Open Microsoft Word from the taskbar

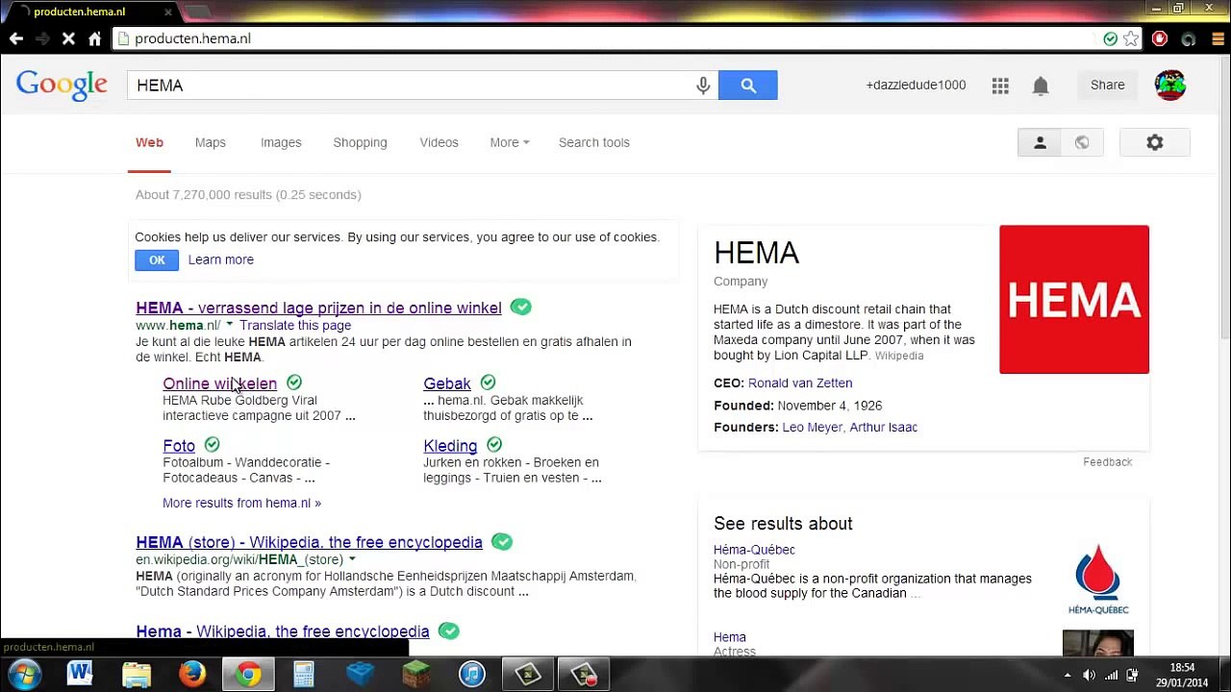tap(80, 674)
